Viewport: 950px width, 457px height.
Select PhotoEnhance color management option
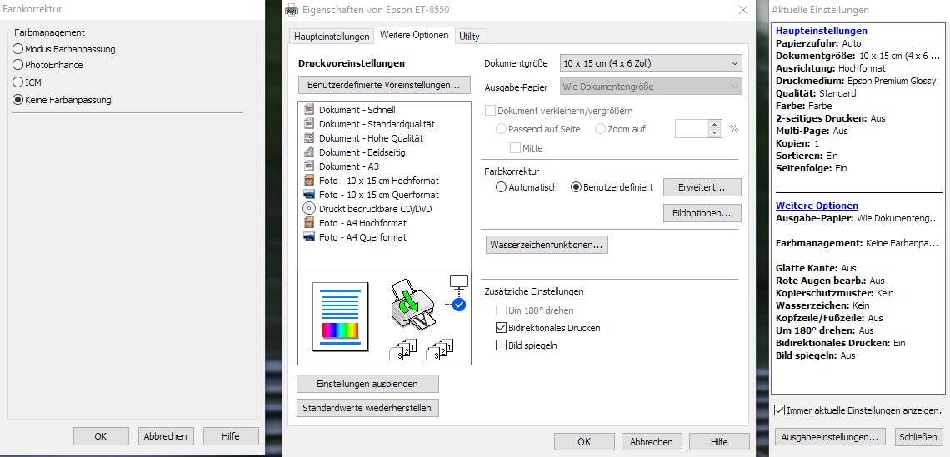18,65
